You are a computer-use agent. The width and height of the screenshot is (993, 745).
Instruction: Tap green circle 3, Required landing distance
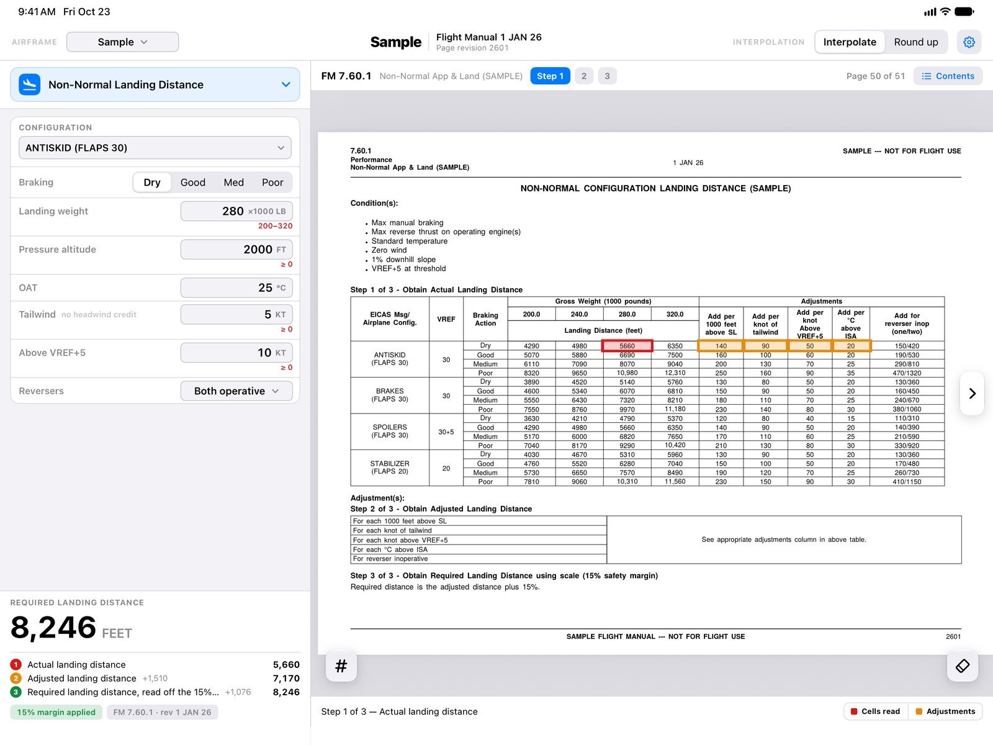pos(16,692)
